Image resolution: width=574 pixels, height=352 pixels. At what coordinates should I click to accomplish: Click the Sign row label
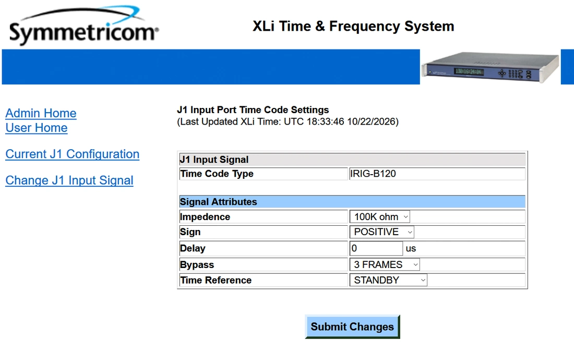click(190, 232)
